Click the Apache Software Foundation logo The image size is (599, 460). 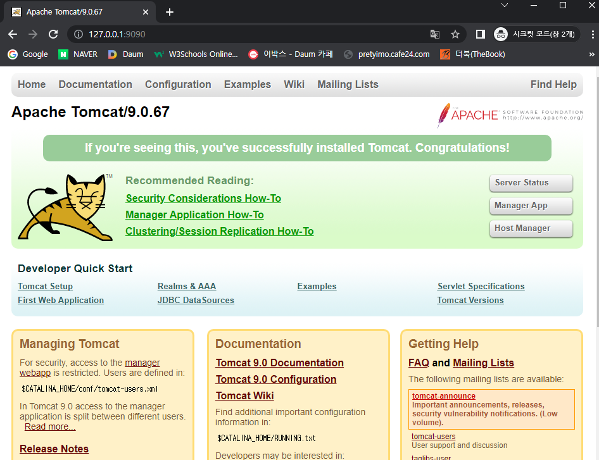click(510, 115)
